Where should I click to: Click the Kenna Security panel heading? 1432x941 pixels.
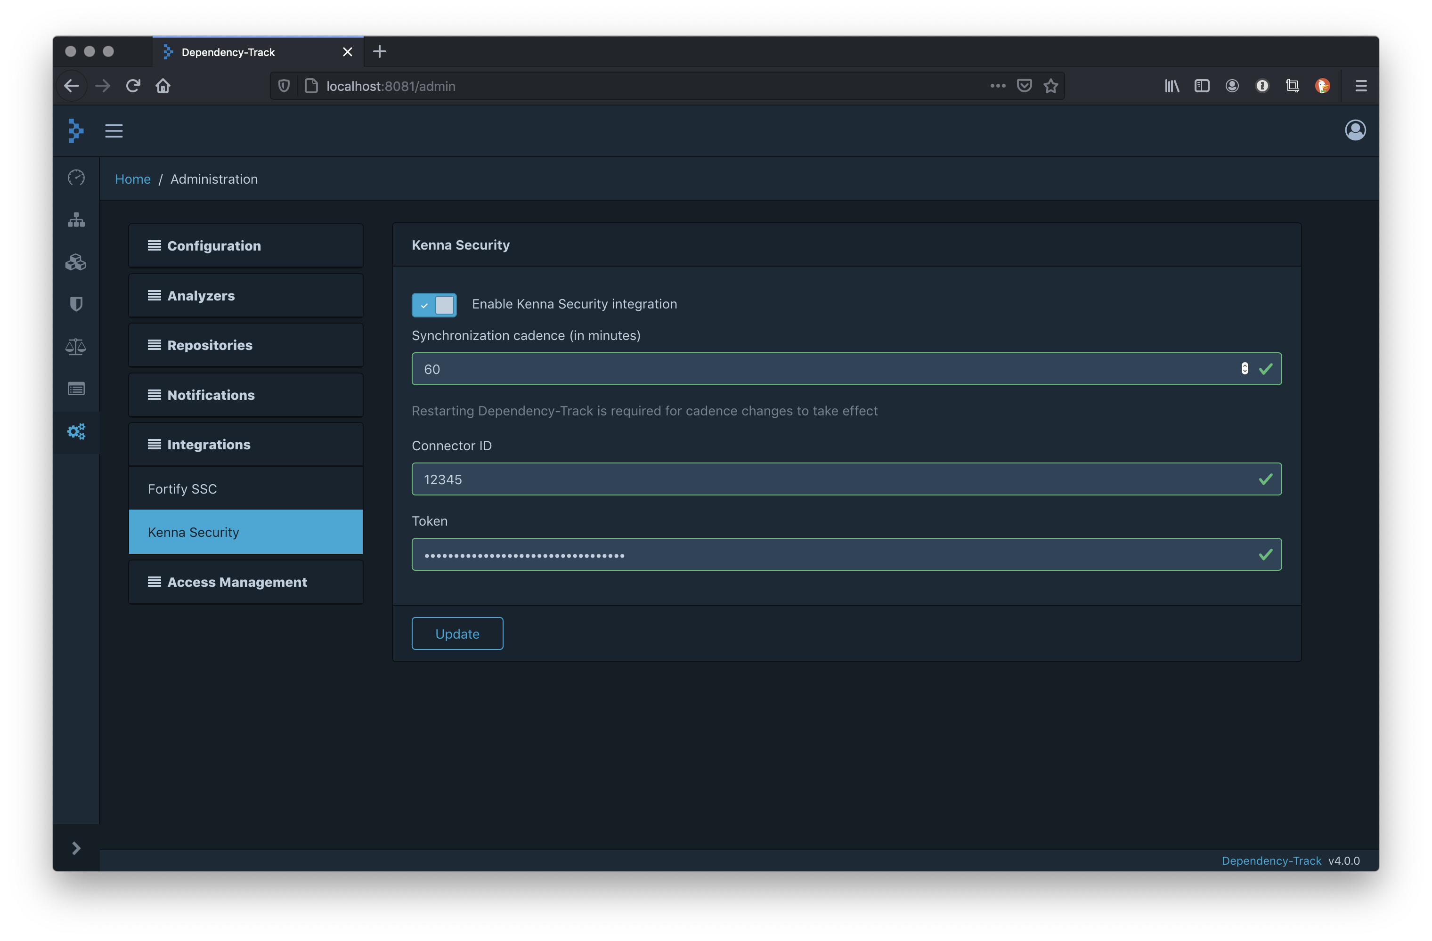click(461, 245)
